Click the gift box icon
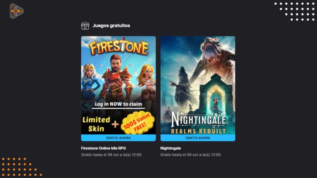317x178 pixels. [x=85, y=26]
